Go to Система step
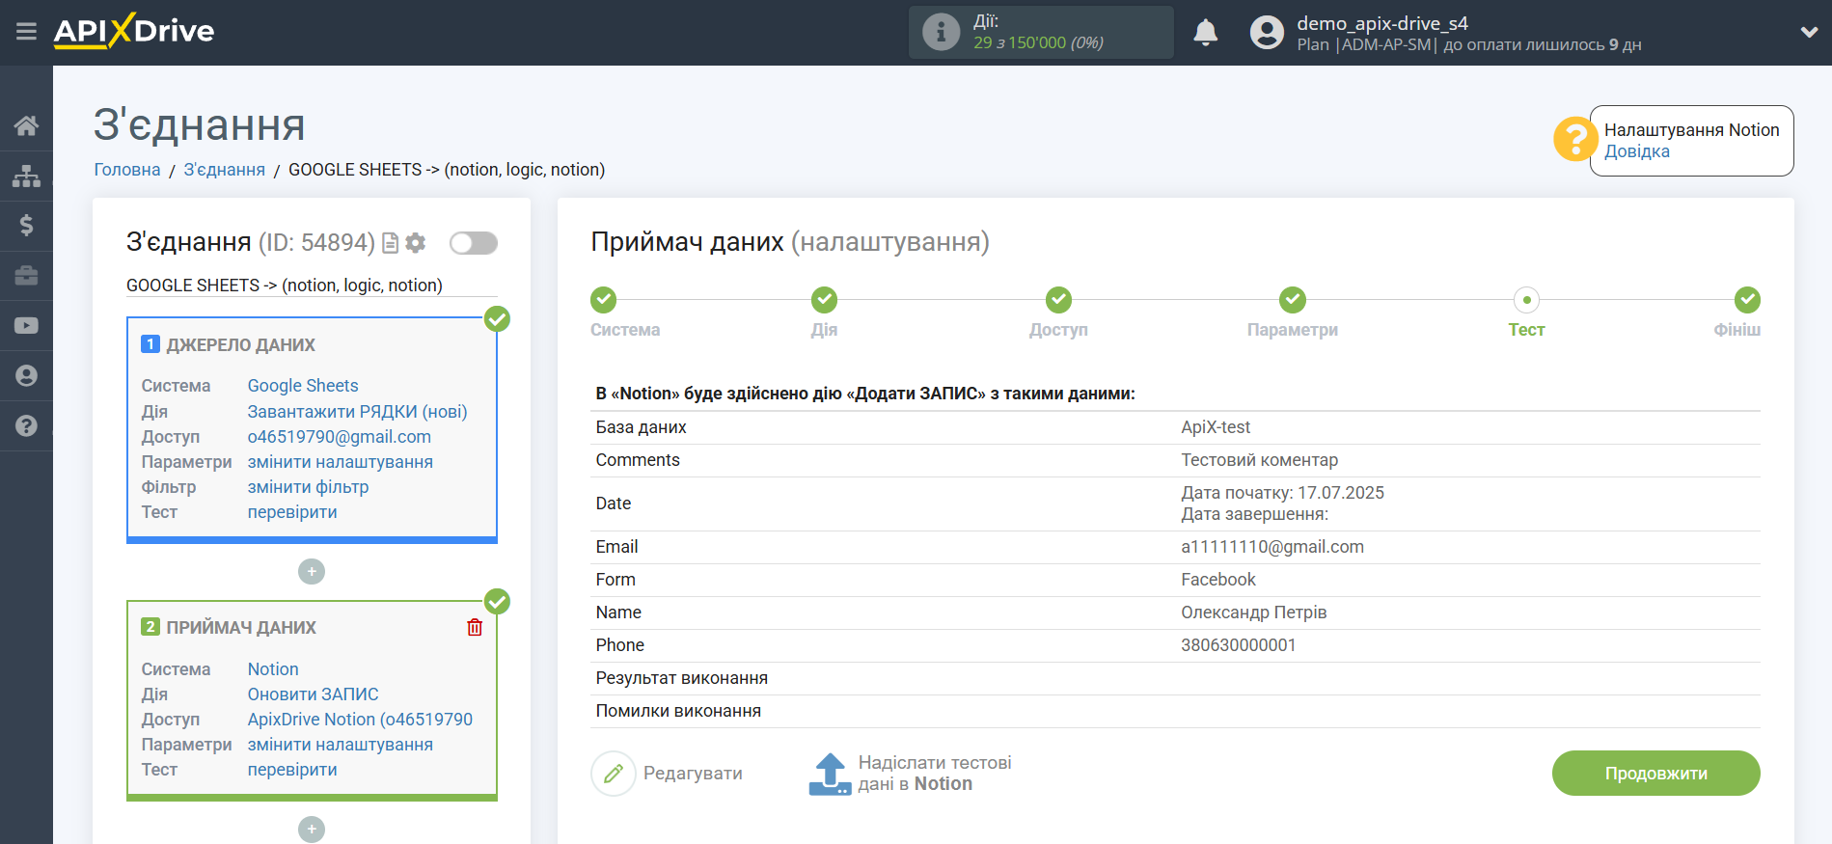 [x=604, y=300]
